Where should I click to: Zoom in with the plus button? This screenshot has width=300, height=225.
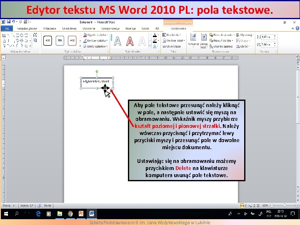tap(297, 206)
